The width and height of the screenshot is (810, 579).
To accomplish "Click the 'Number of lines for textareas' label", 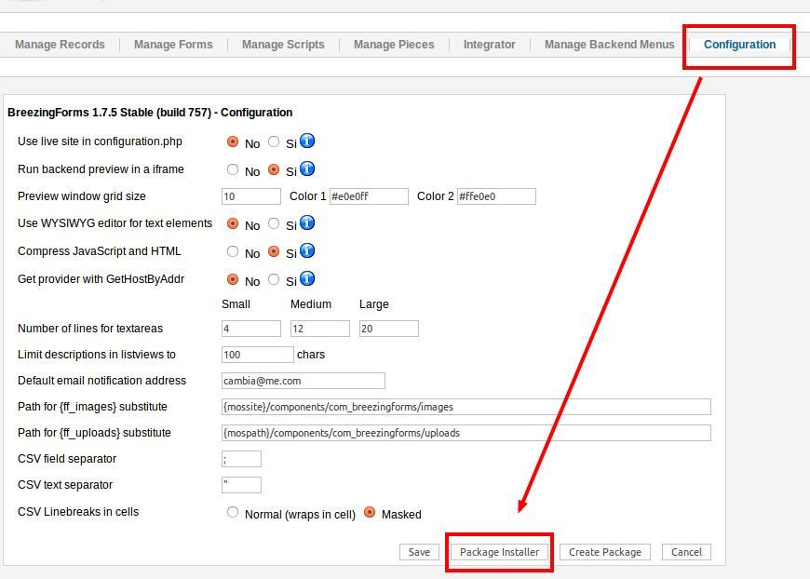I will pos(90,329).
